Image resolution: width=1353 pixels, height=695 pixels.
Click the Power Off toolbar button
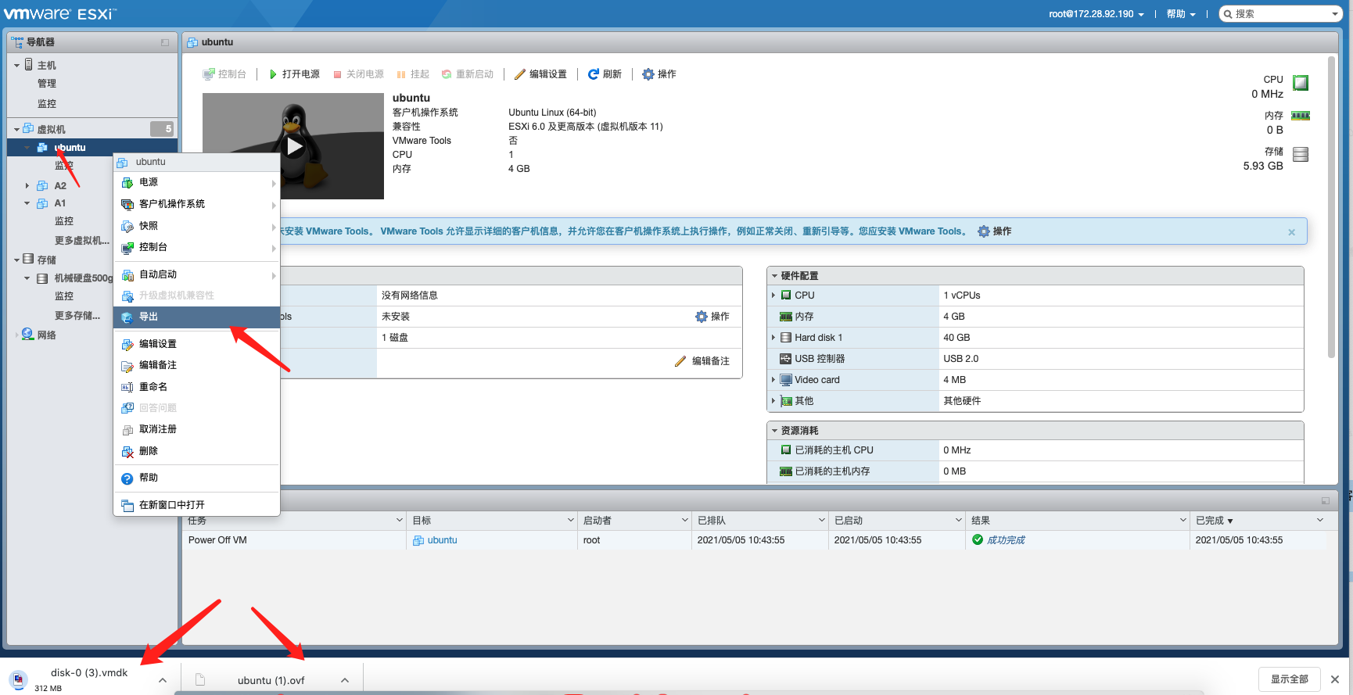(358, 74)
